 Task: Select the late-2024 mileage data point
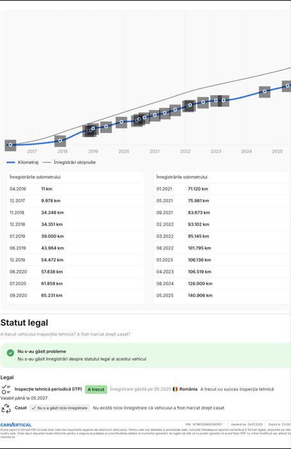(x=265, y=91)
